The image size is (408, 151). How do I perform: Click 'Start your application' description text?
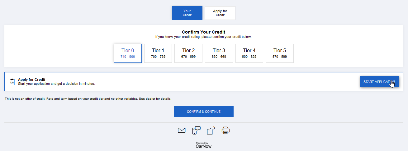tap(56, 84)
